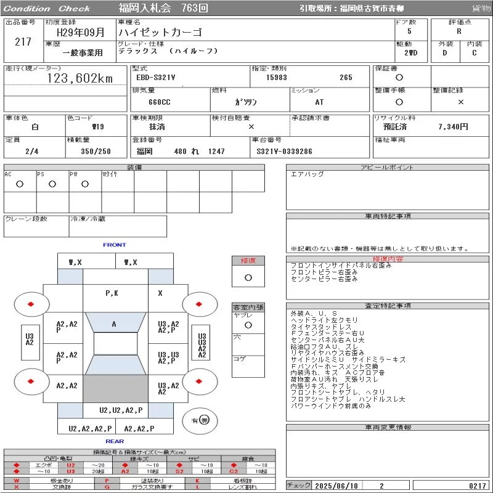Click the circle mark under 保証書
Viewport: 493px width, 493px height.
tap(399, 78)
